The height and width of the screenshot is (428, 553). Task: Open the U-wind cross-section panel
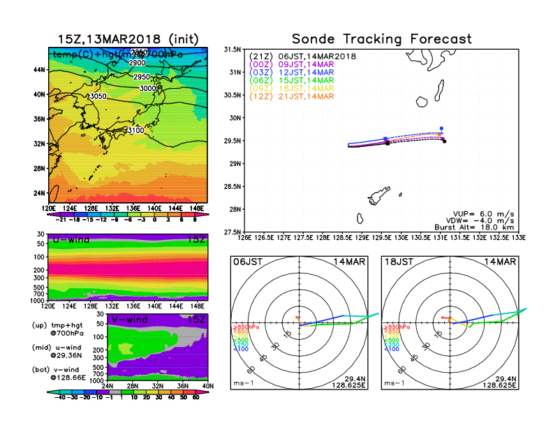(128, 267)
